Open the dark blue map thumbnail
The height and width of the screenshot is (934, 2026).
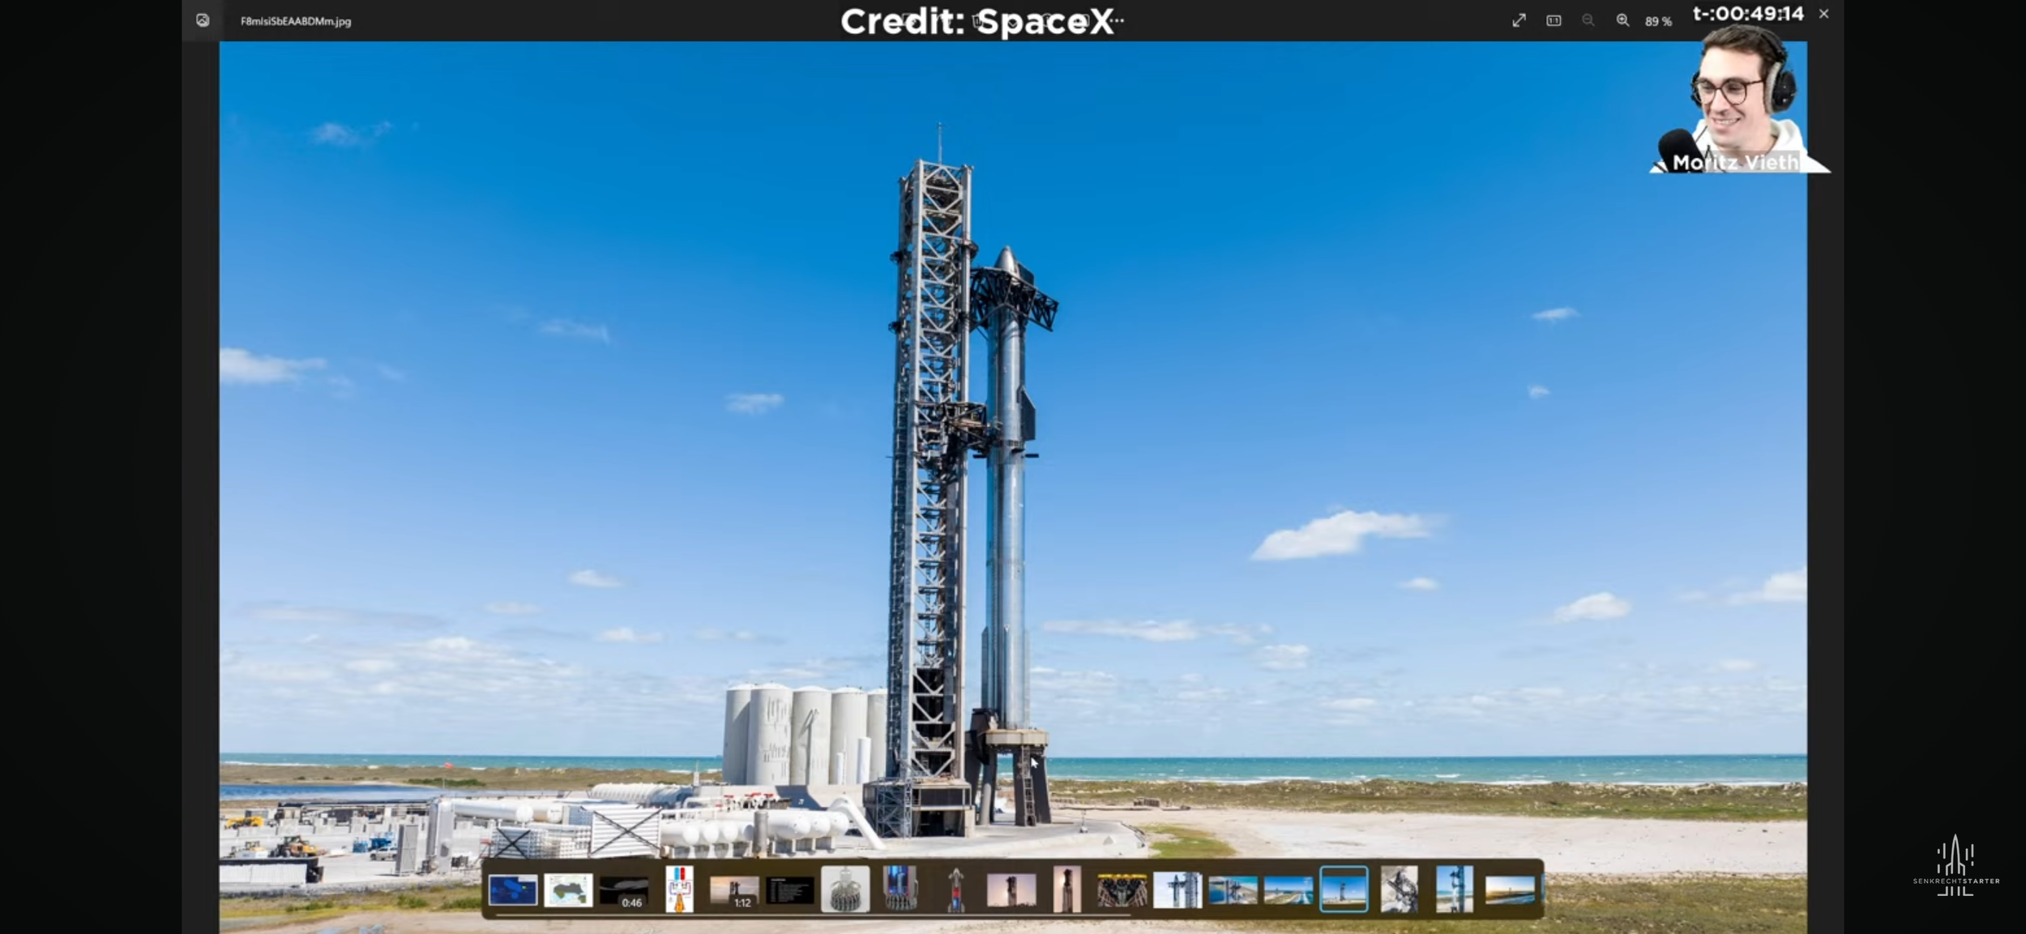[x=512, y=889]
